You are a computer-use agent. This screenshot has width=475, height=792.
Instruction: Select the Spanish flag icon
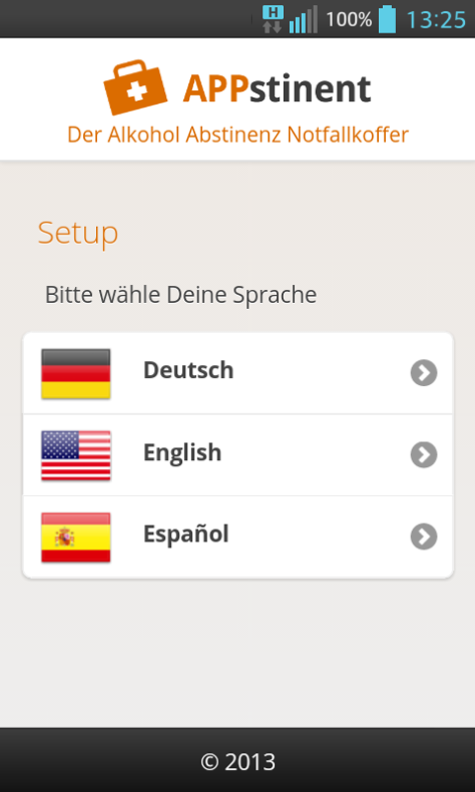tap(76, 538)
